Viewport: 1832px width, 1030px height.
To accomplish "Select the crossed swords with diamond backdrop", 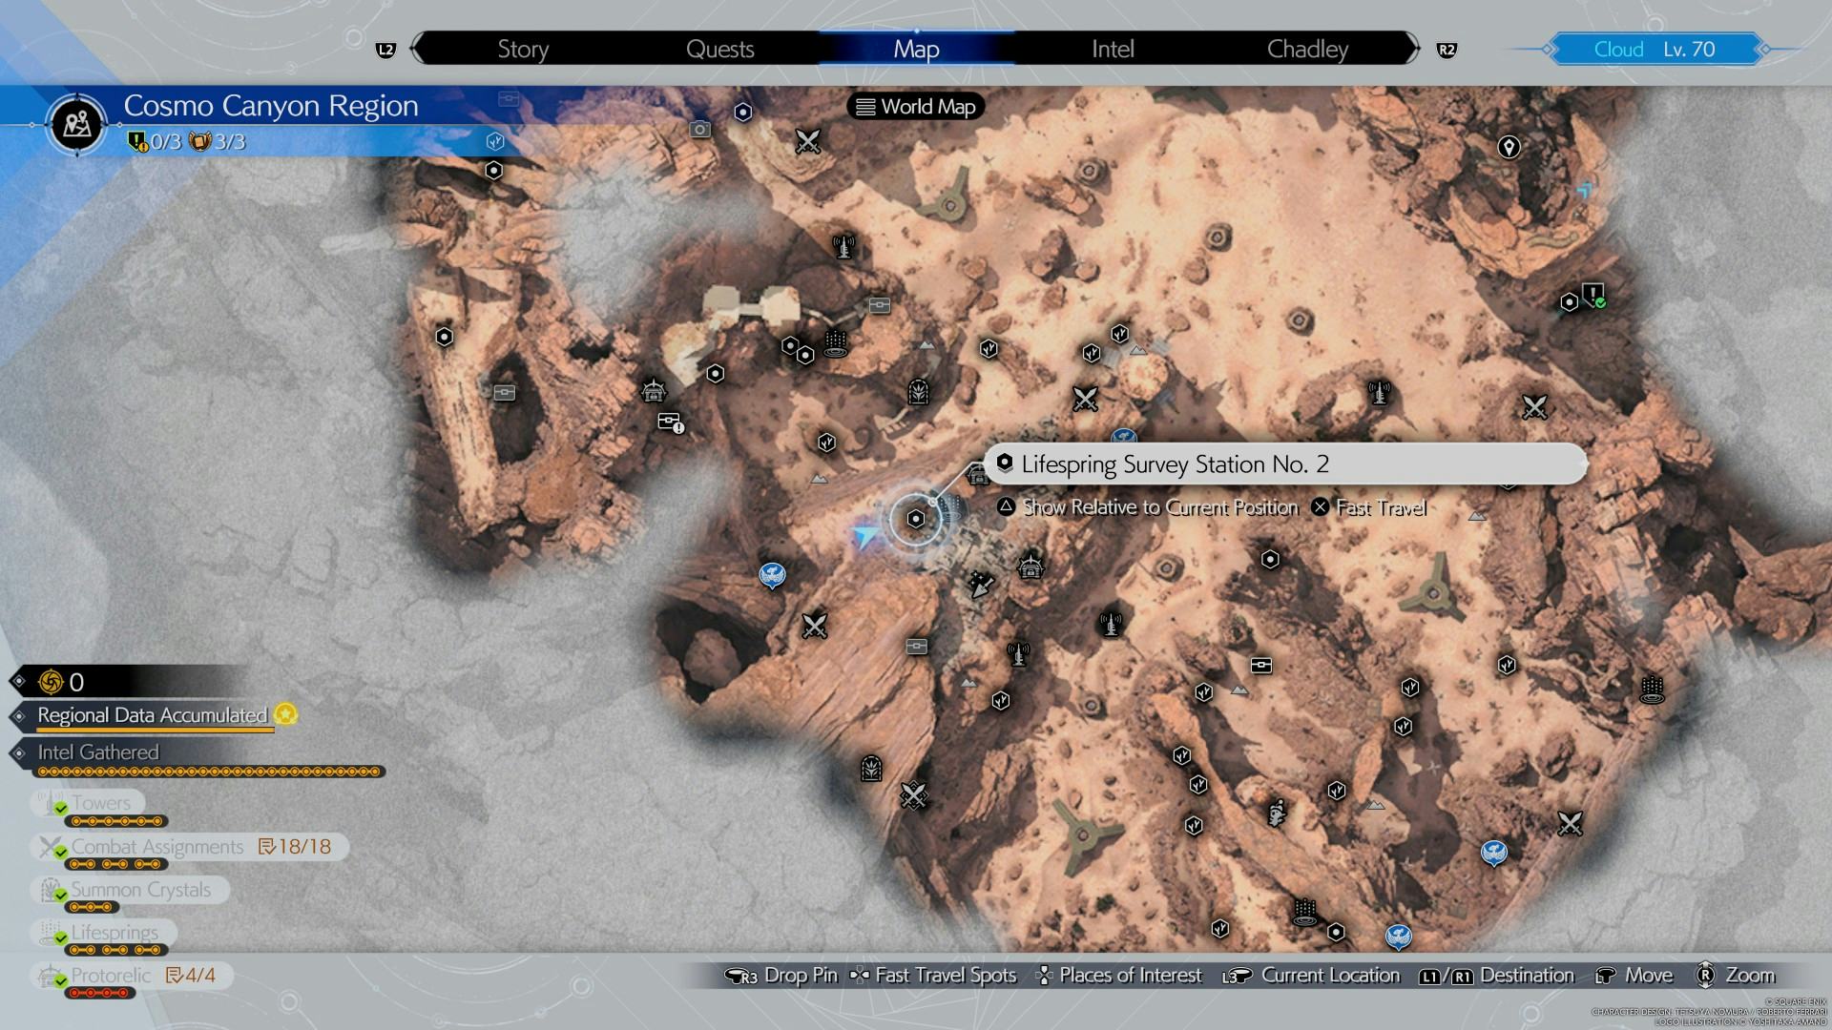I will [913, 794].
